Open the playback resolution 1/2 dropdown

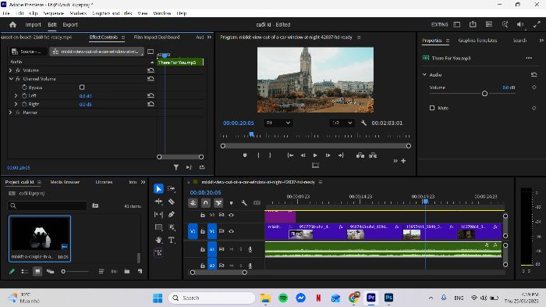tap(342, 123)
